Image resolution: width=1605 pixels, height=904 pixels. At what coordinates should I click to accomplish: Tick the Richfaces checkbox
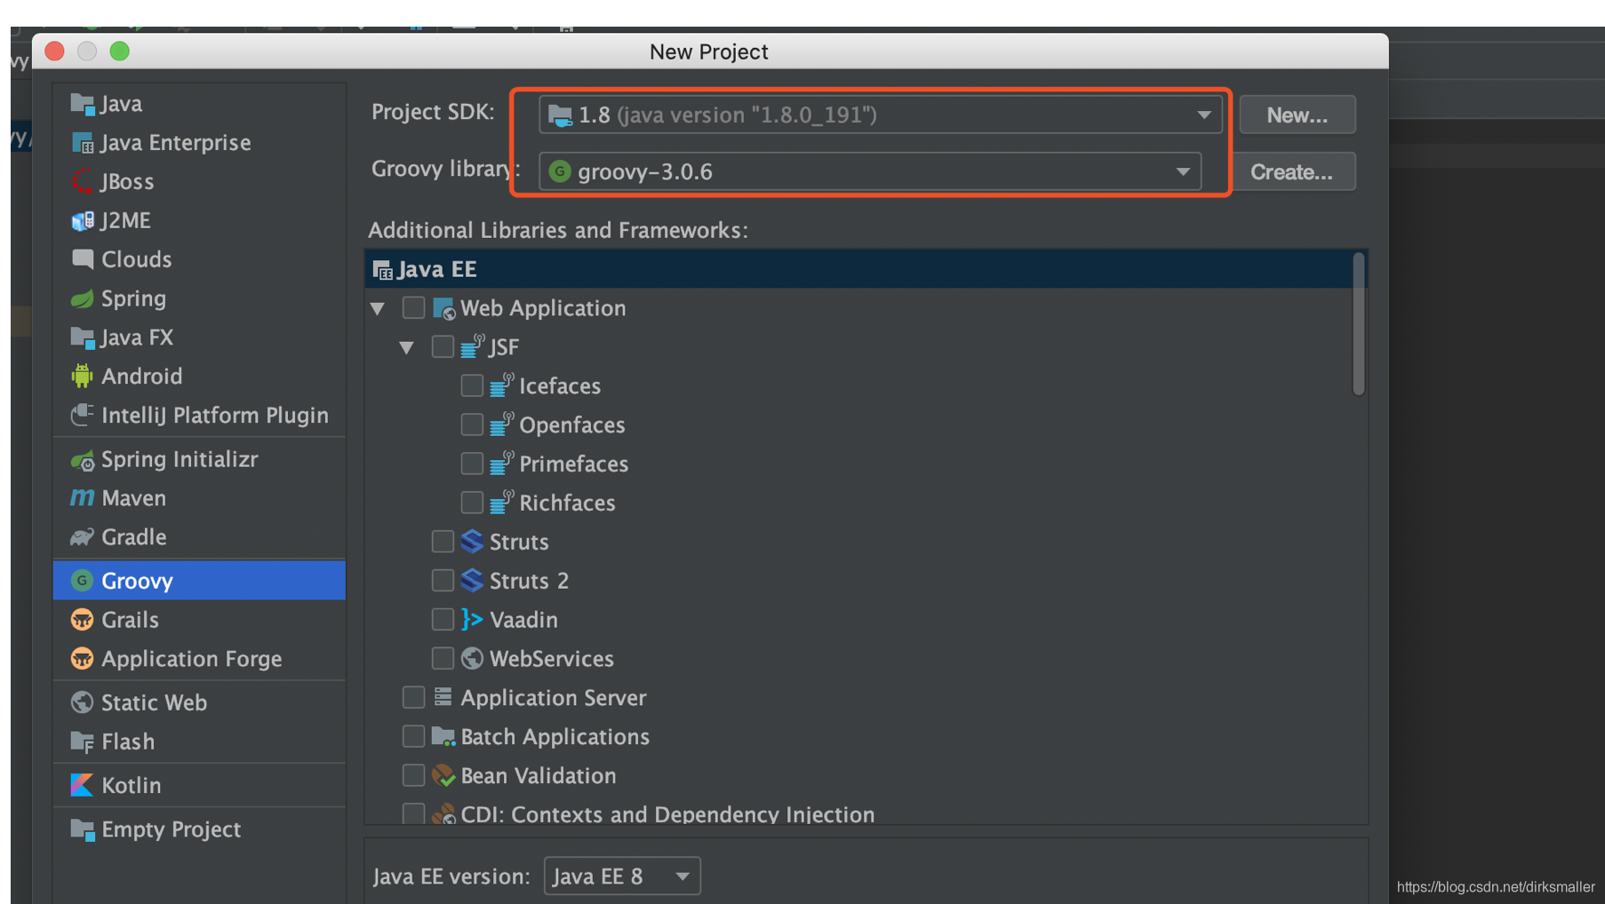[472, 504]
